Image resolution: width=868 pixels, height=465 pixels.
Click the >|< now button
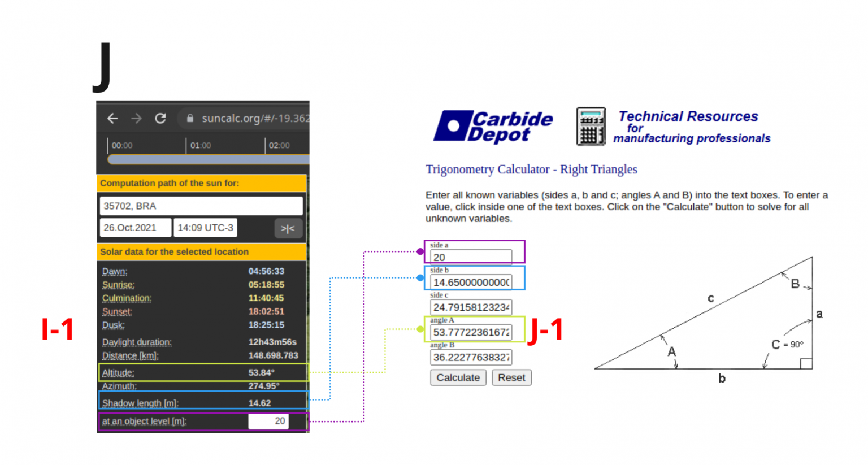pos(288,228)
